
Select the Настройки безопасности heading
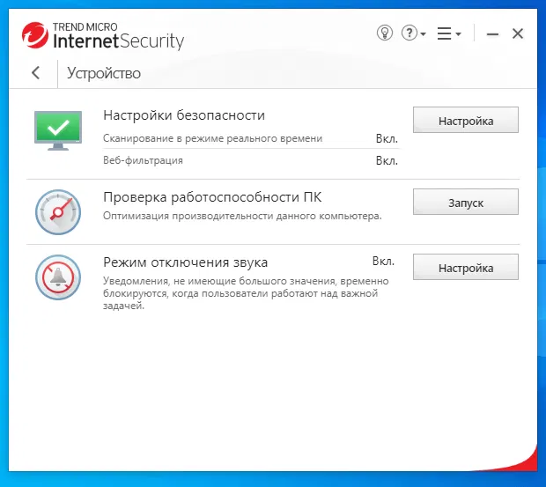pos(184,115)
